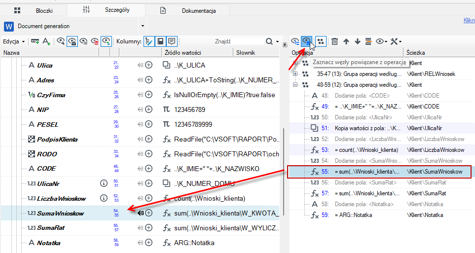Click the '\Klient\RELWniosek' path cell
This screenshot has width=475, height=253.
[x=431, y=74]
